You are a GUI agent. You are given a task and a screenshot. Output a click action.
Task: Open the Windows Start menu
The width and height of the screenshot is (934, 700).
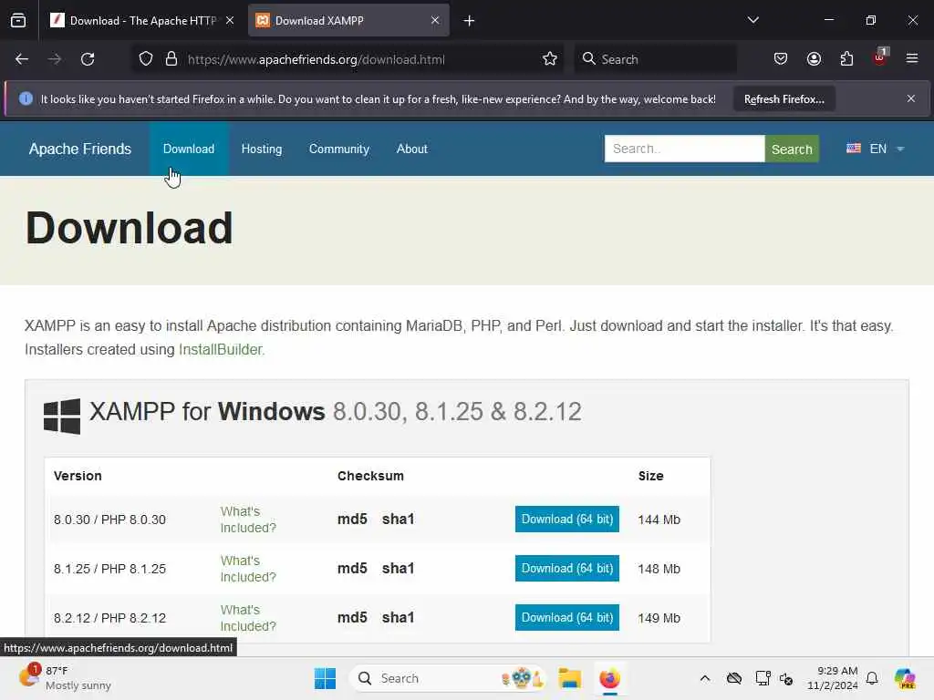point(326,678)
